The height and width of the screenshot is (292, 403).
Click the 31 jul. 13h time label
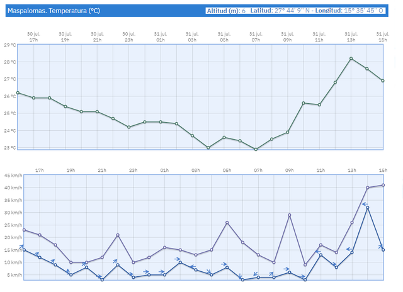tap(351, 36)
